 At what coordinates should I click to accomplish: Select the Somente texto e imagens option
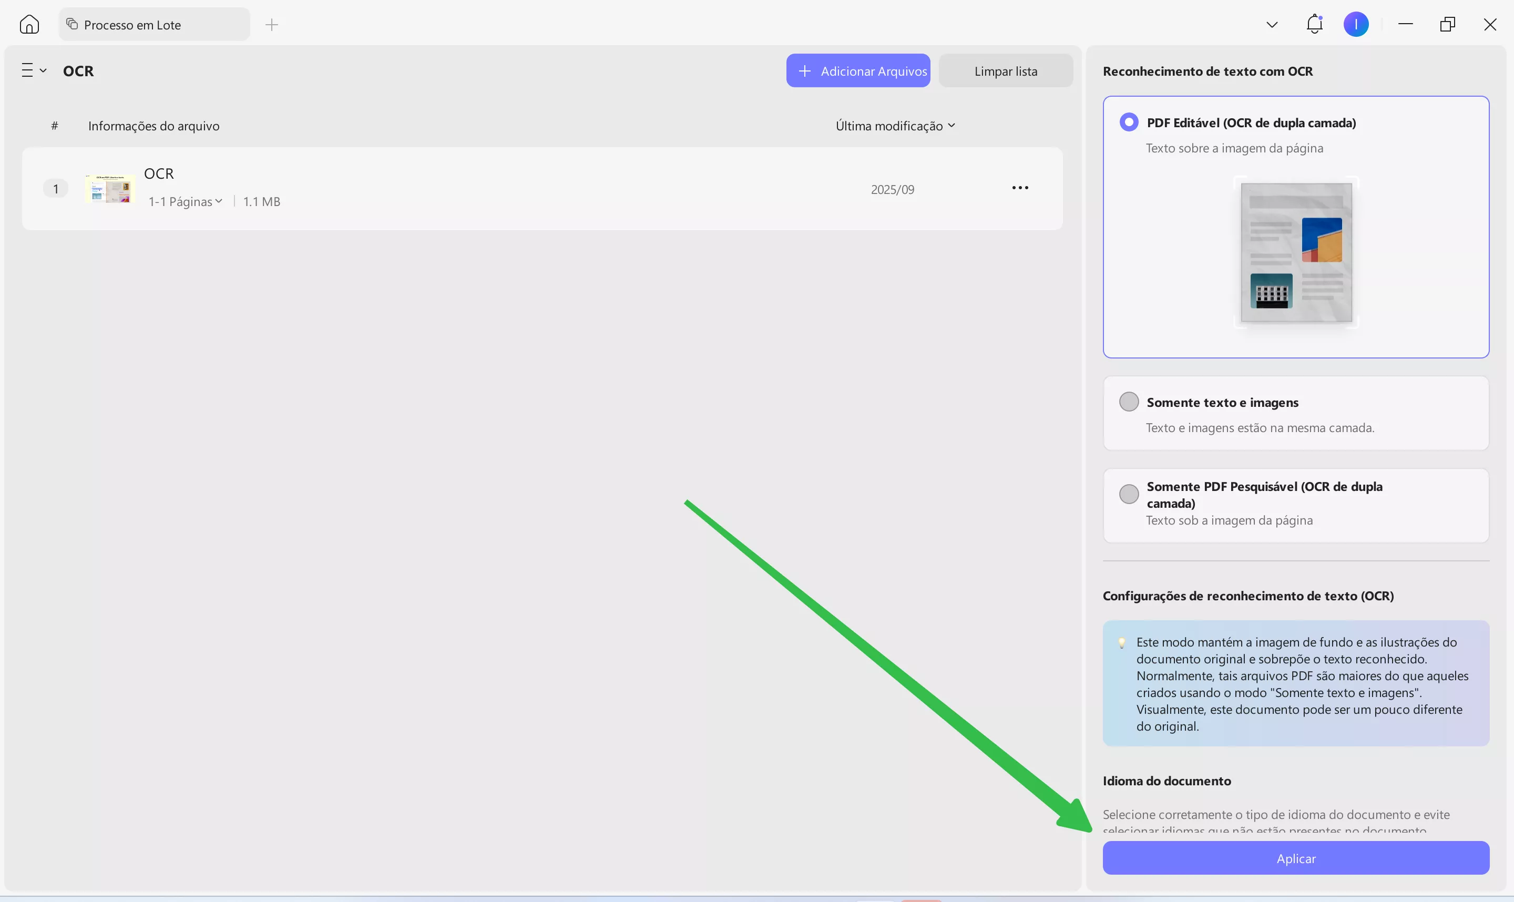pos(1129,402)
